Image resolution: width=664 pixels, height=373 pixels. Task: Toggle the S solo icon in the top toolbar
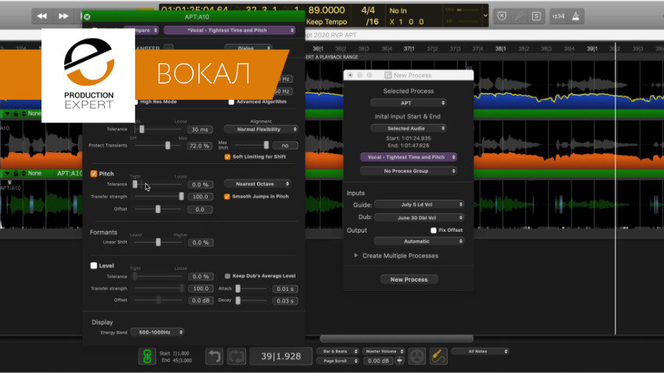[536, 16]
